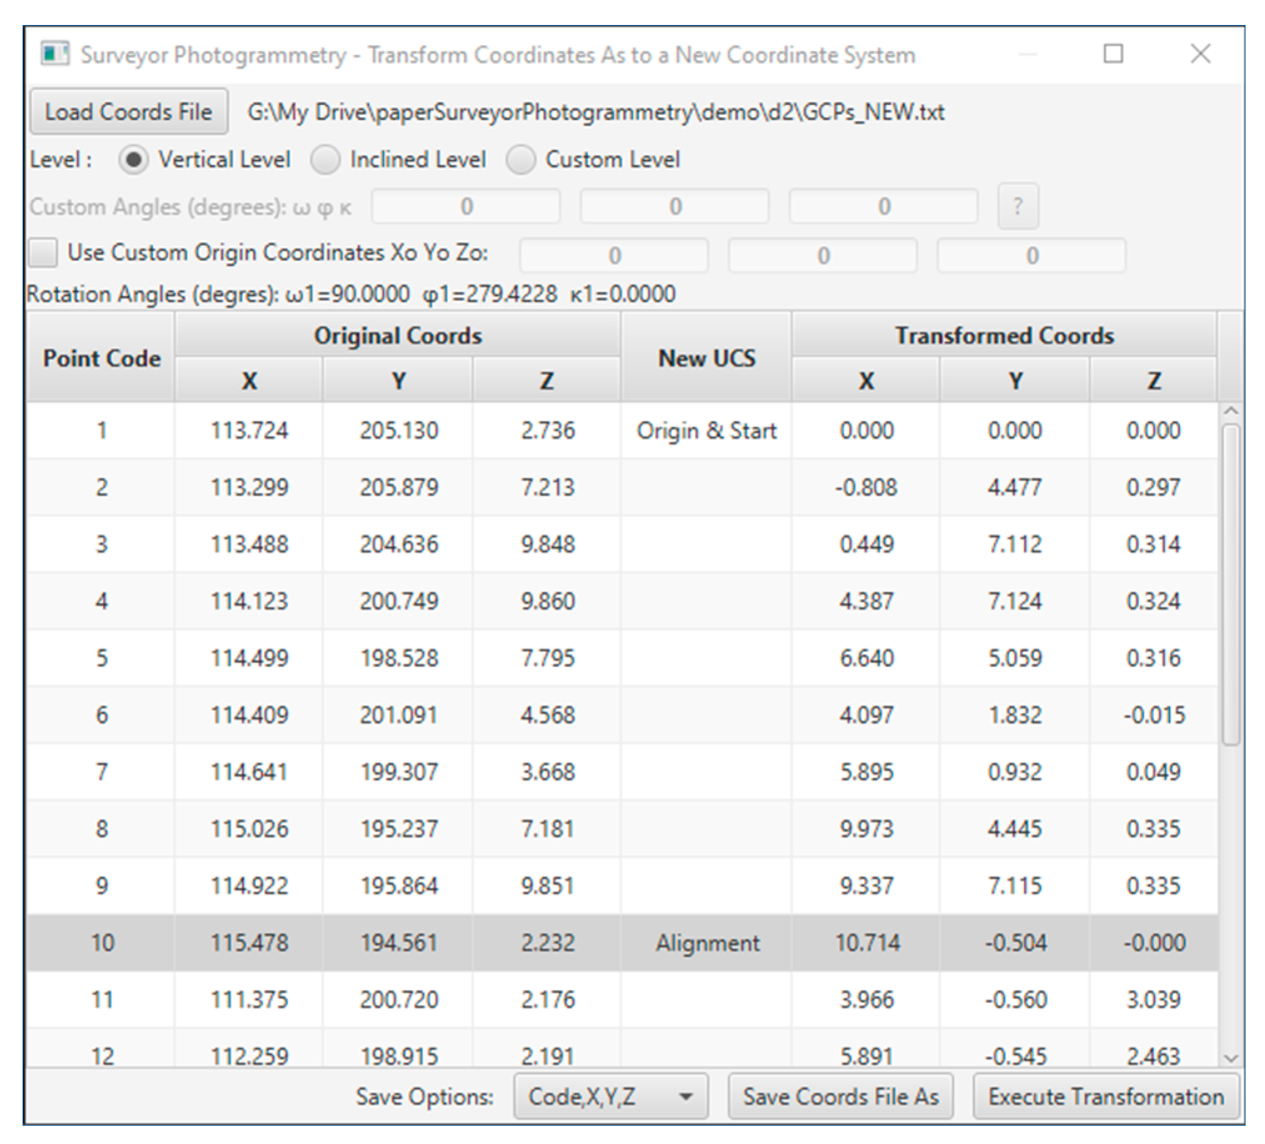This screenshot has height=1144, width=1265.
Task: Click the scrollbar up arrow in the table
Action: coord(1231,411)
